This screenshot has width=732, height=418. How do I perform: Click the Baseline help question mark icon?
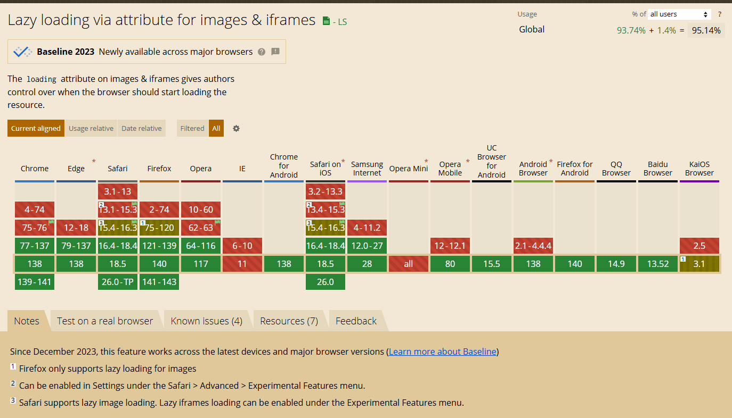(262, 52)
